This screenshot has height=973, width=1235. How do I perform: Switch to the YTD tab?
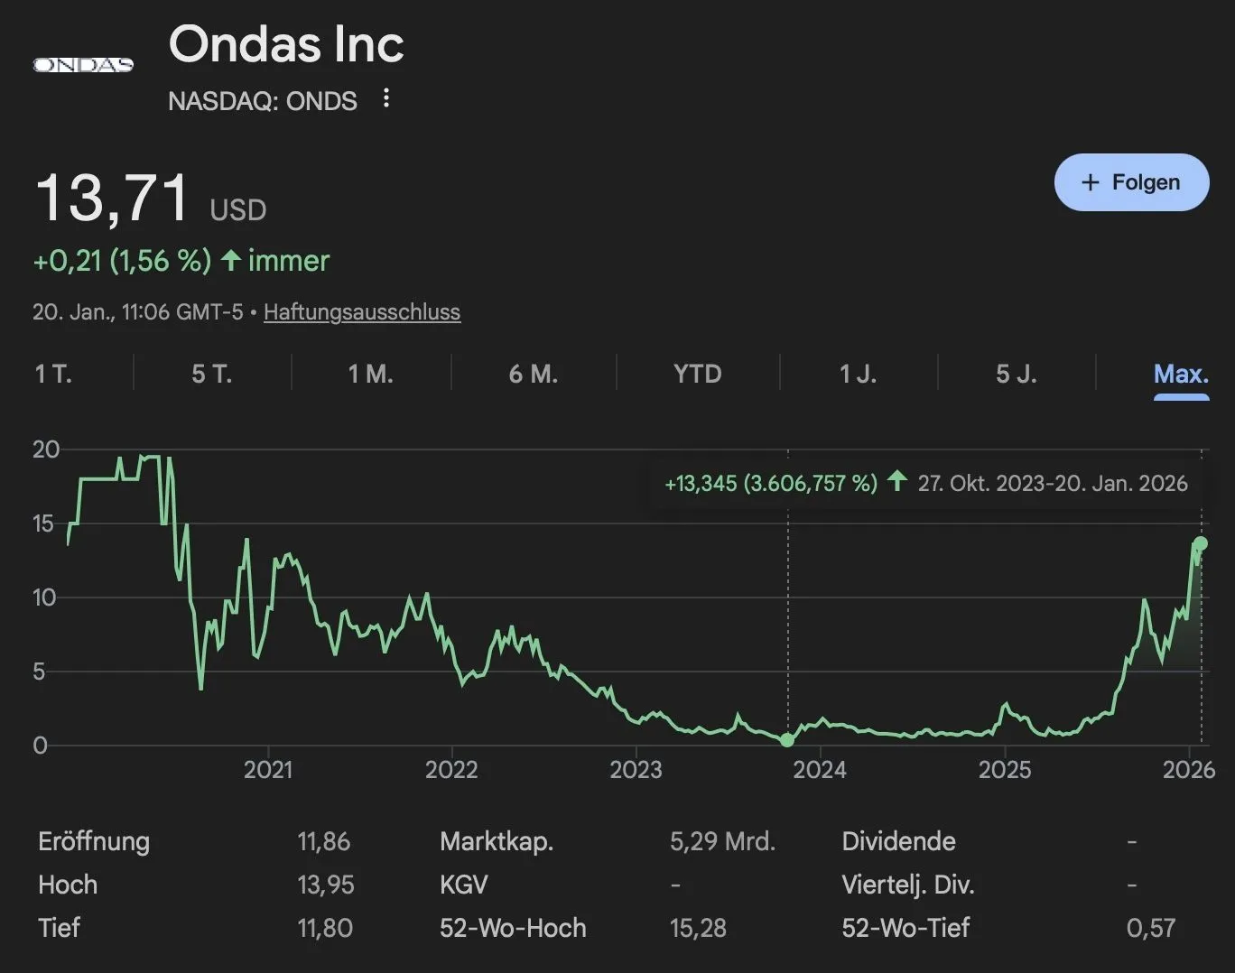[698, 374]
